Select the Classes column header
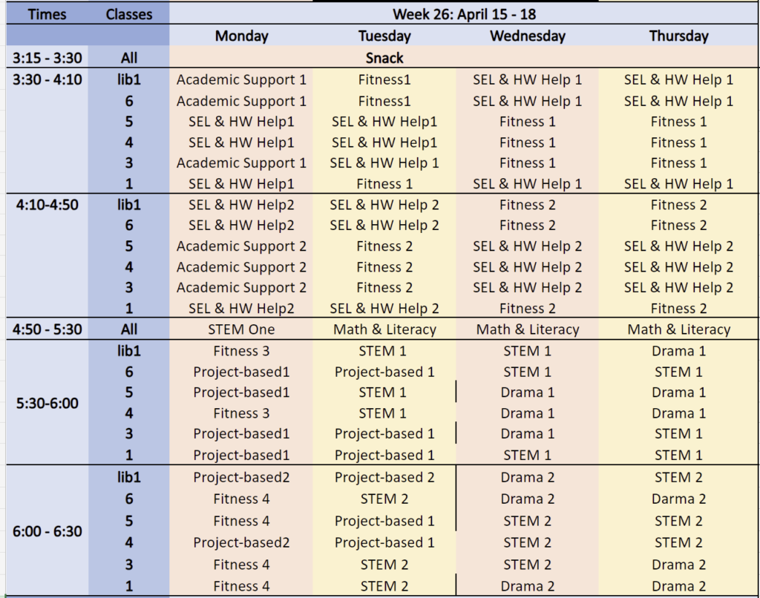760x598 pixels. tap(129, 14)
